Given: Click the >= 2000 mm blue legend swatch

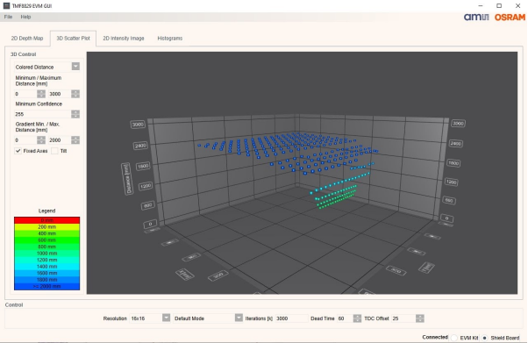Looking at the screenshot, I should pos(46,286).
